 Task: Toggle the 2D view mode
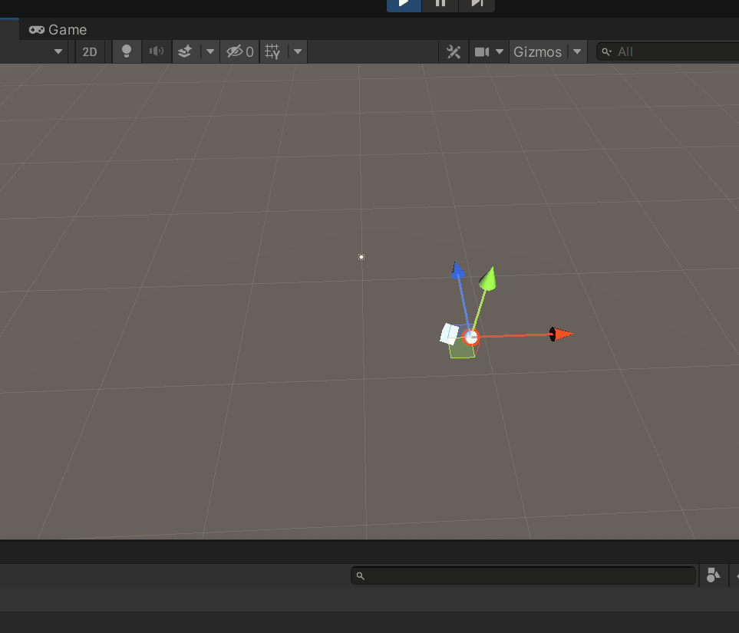point(89,51)
